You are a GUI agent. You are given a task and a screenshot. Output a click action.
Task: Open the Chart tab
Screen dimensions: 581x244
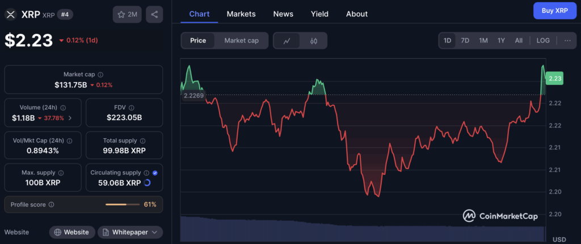tap(199, 14)
